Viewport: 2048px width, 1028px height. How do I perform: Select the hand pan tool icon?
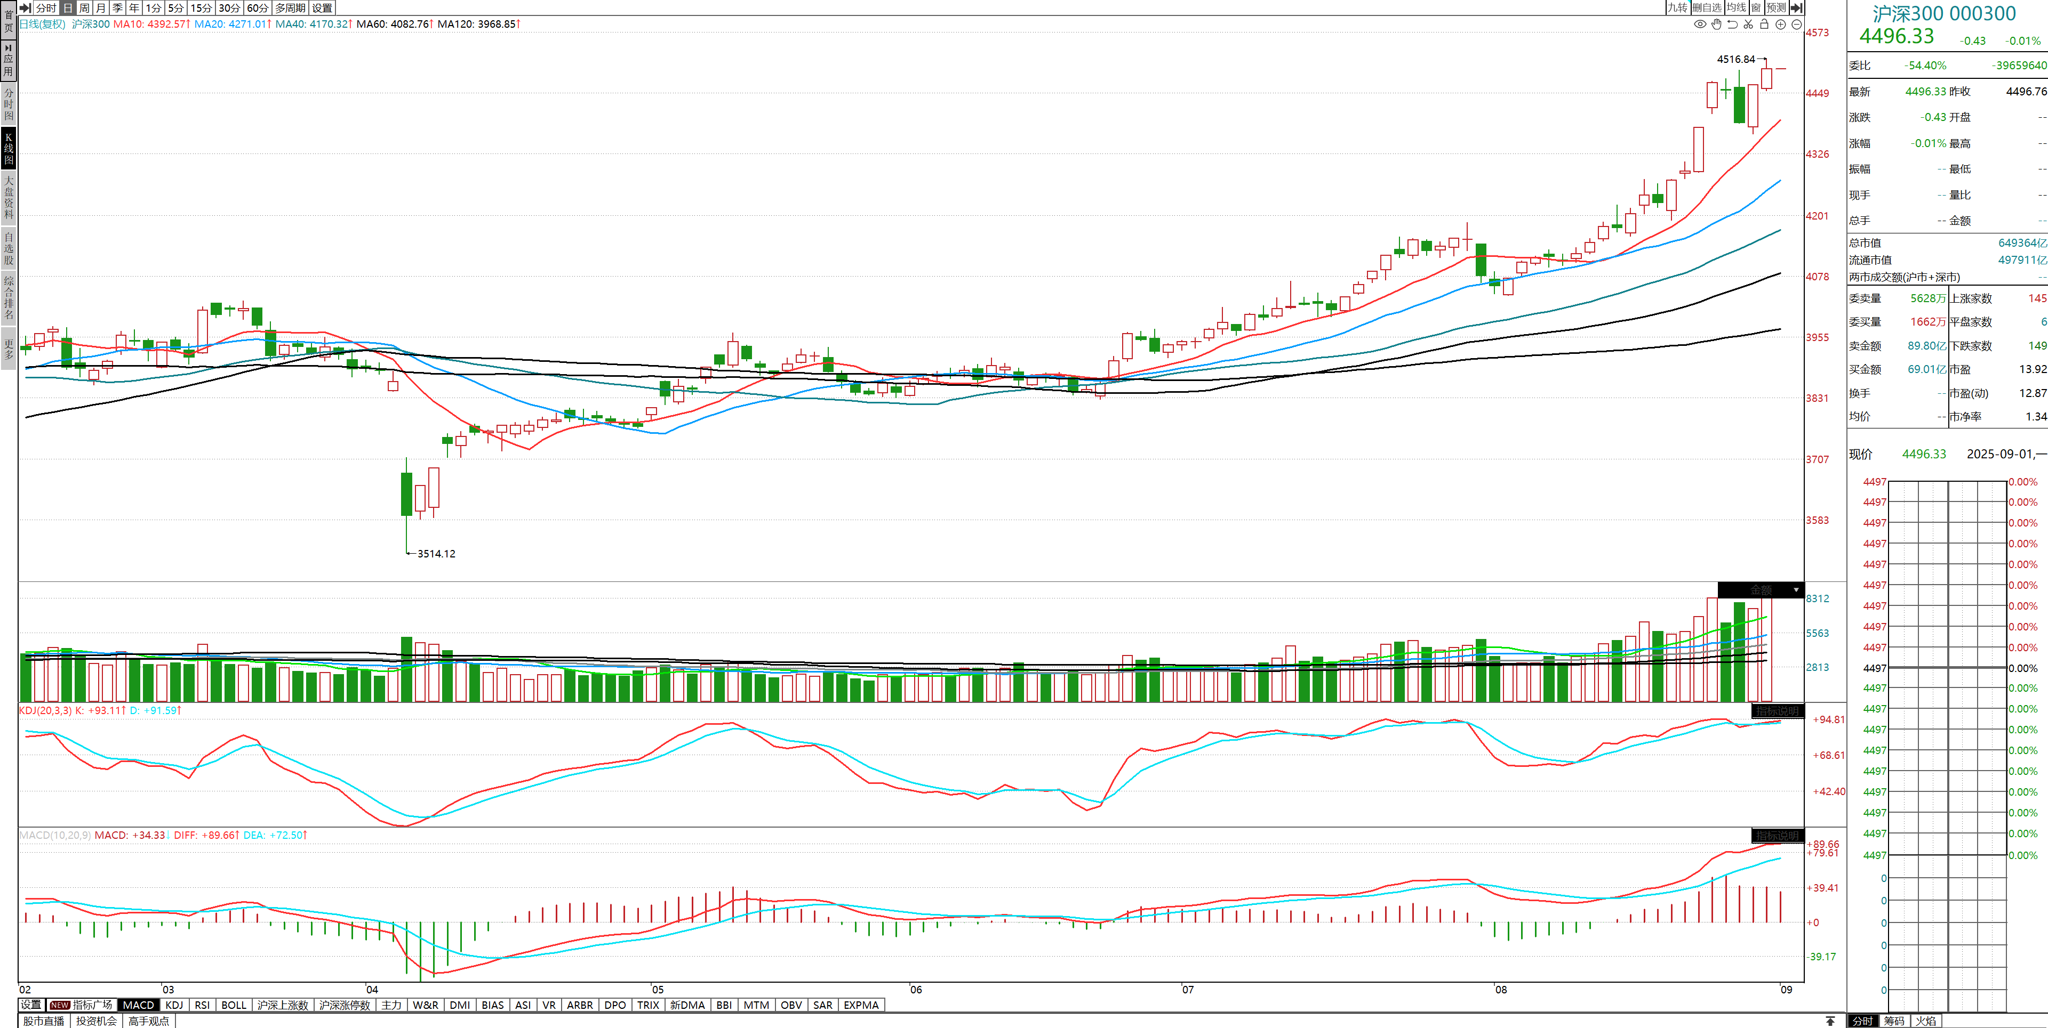click(1716, 25)
